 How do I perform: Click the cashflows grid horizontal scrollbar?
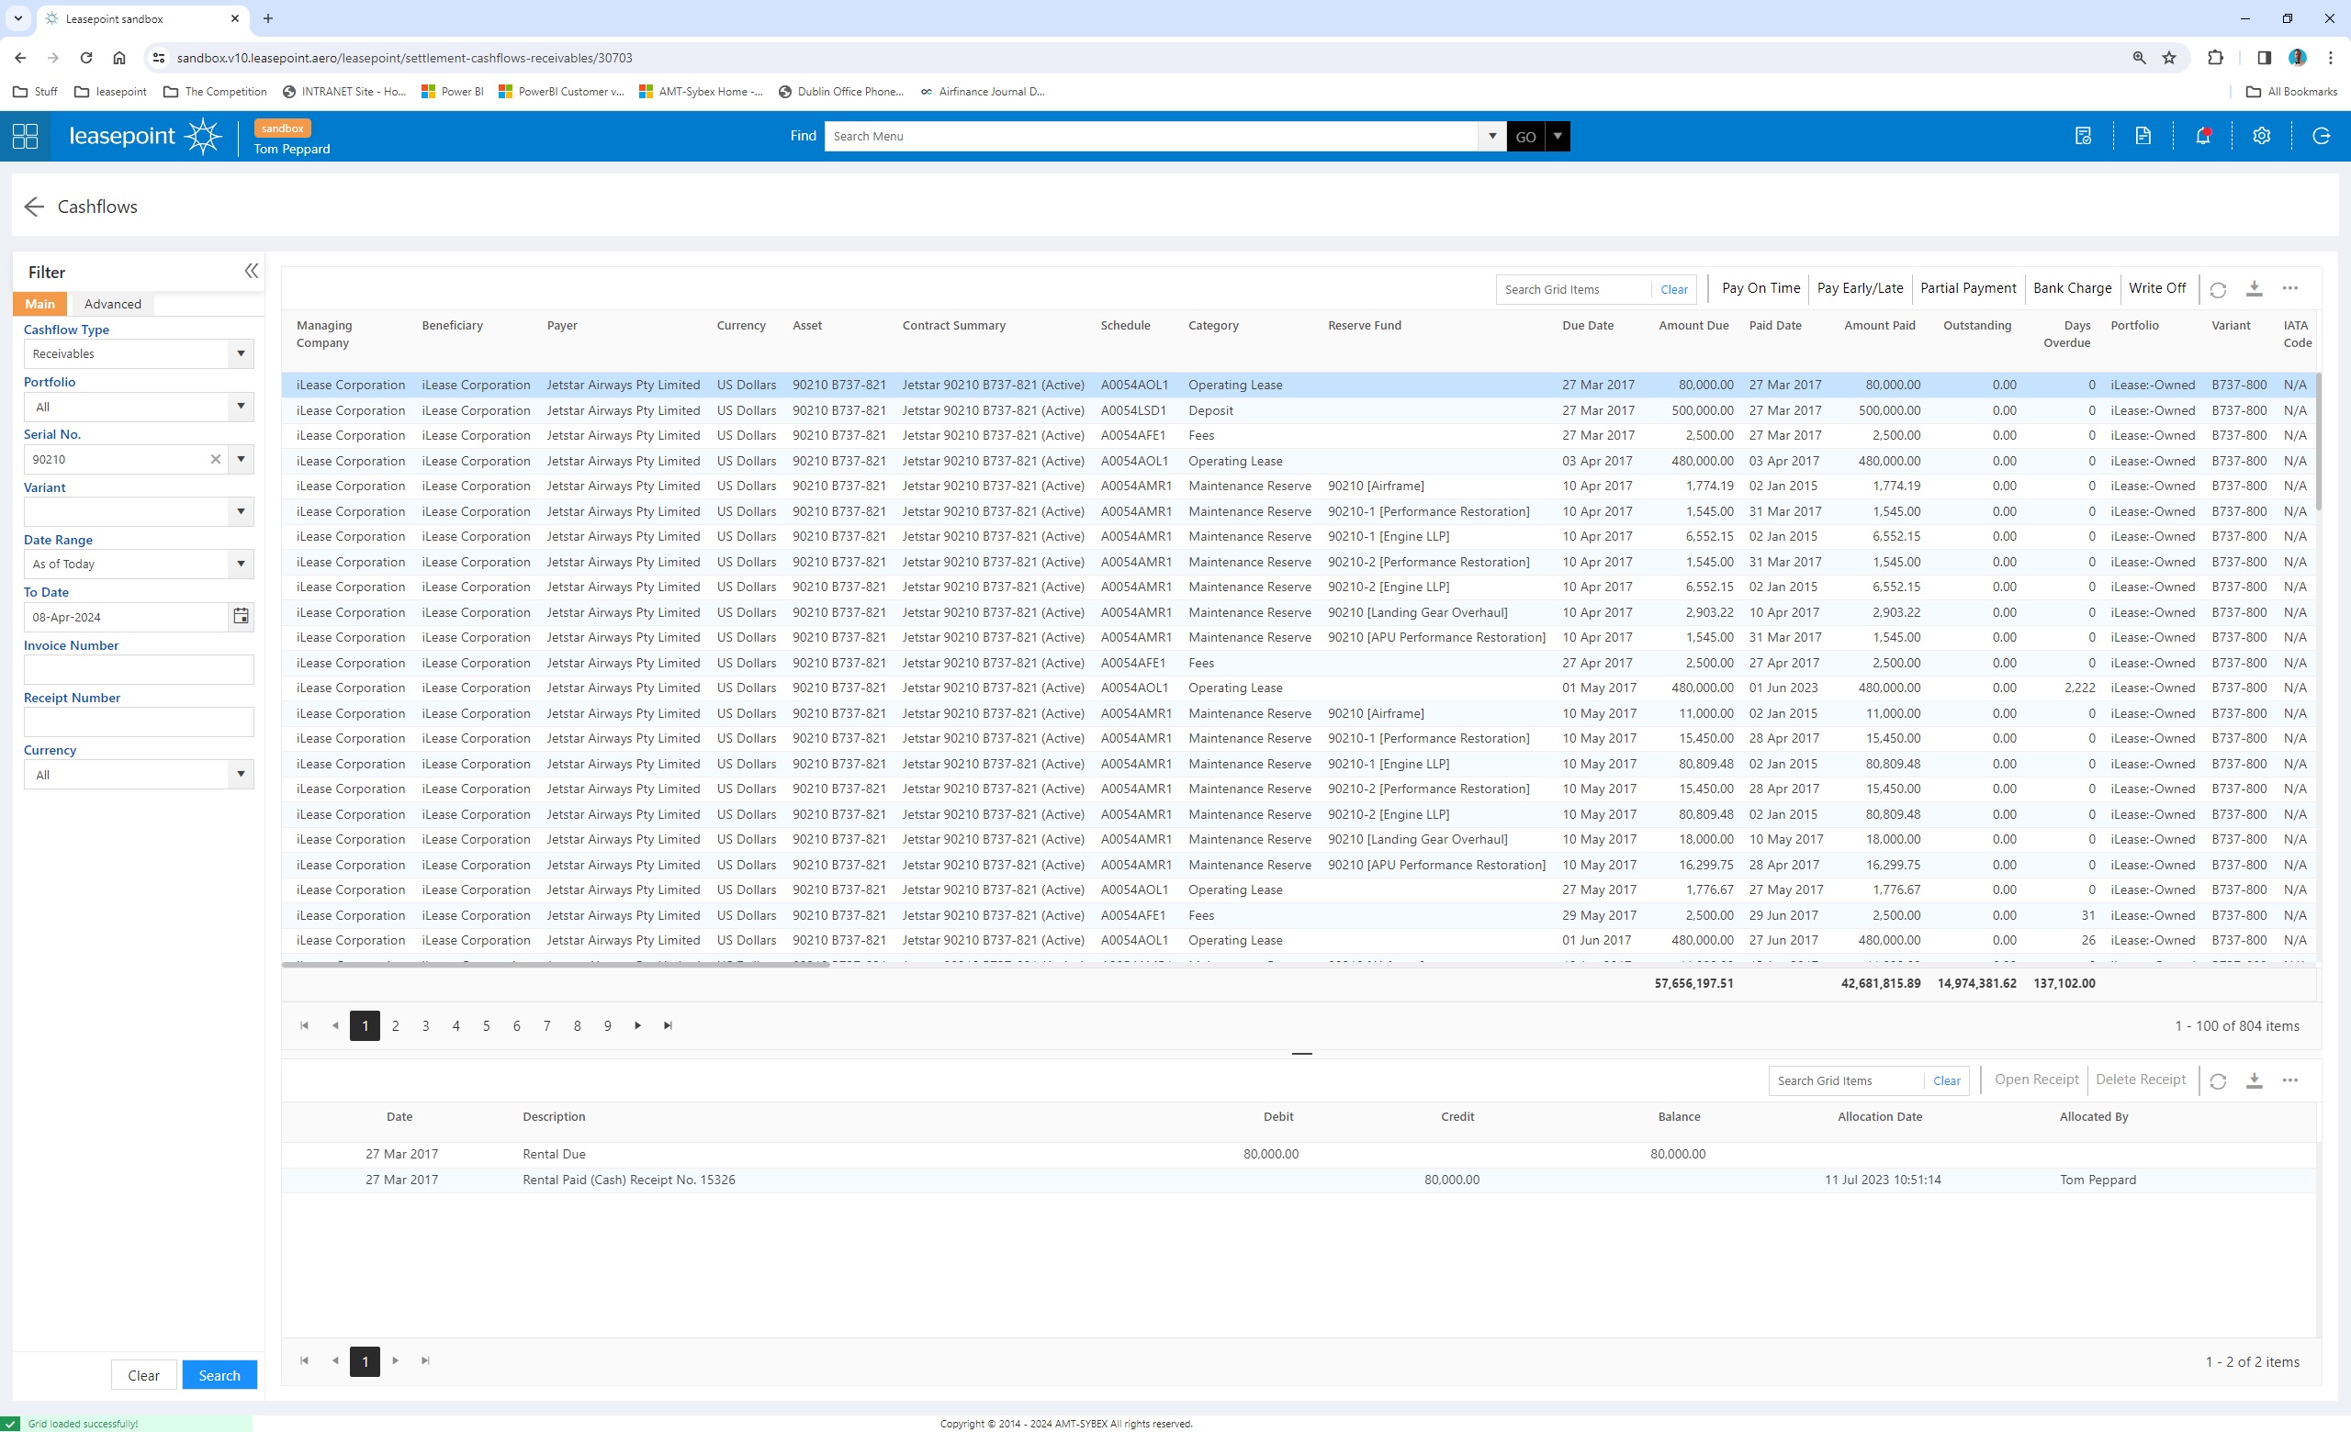[556, 964]
